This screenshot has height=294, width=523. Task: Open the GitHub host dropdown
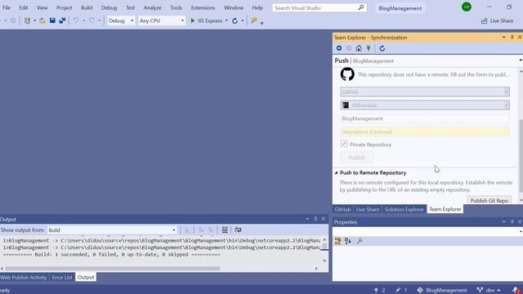[425, 91]
